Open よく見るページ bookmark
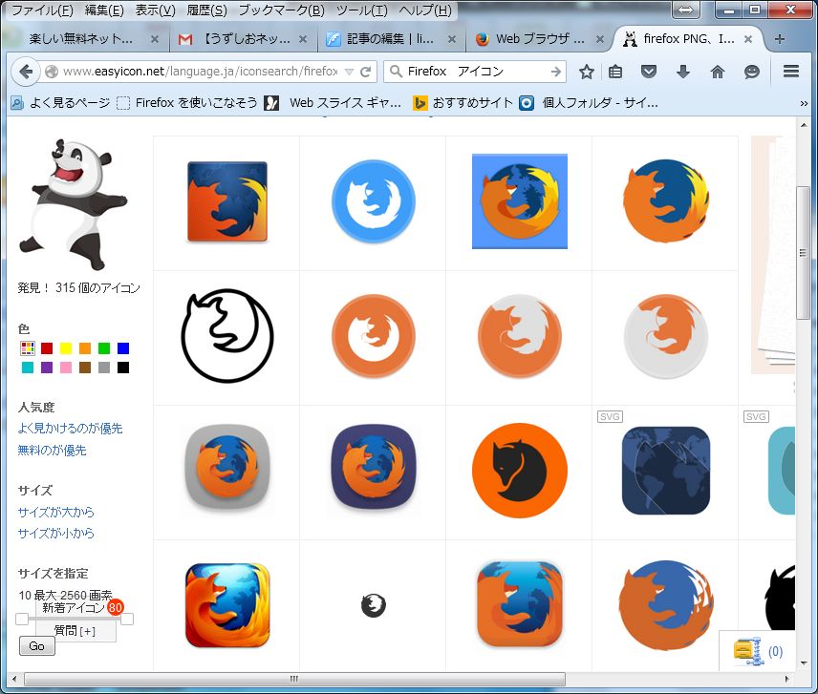This screenshot has width=818, height=694. point(60,103)
